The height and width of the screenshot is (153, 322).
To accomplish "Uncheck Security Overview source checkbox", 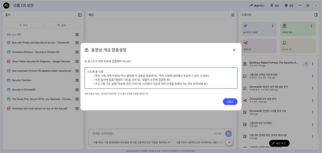I will (77, 80).
